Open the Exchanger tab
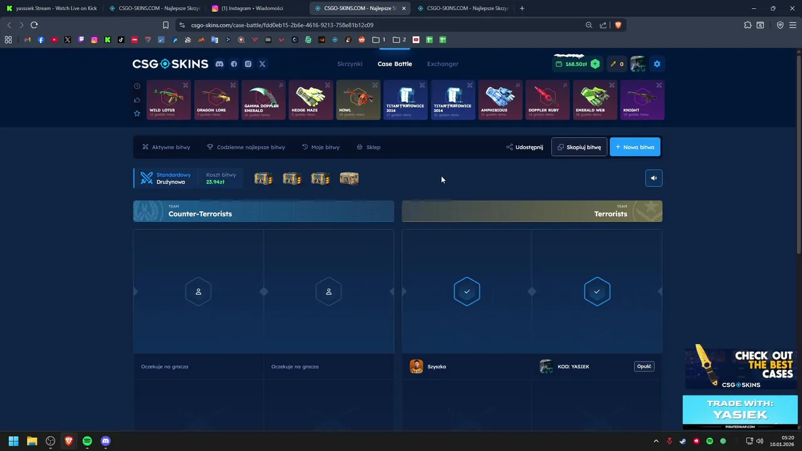The image size is (802, 451). pyautogui.click(x=442, y=64)
